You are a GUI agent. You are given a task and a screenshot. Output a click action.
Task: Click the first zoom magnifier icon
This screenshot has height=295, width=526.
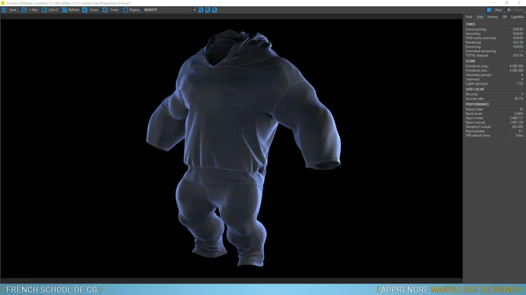[x=201, y=10]
